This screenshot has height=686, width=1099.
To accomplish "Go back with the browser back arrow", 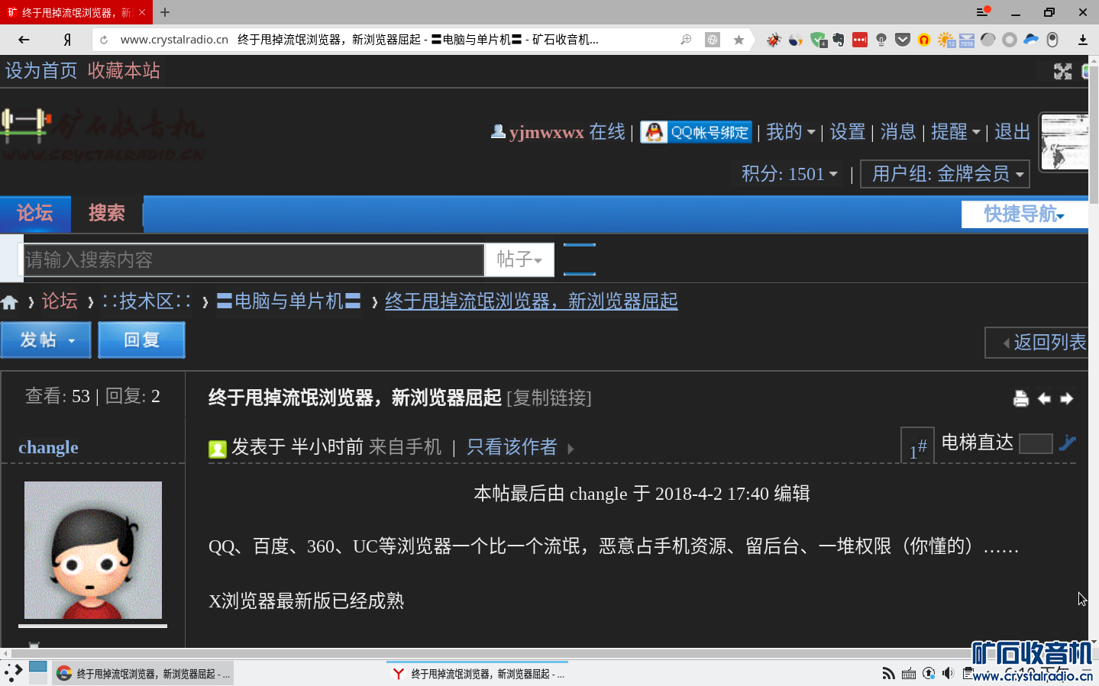I will tap(24, 40).
